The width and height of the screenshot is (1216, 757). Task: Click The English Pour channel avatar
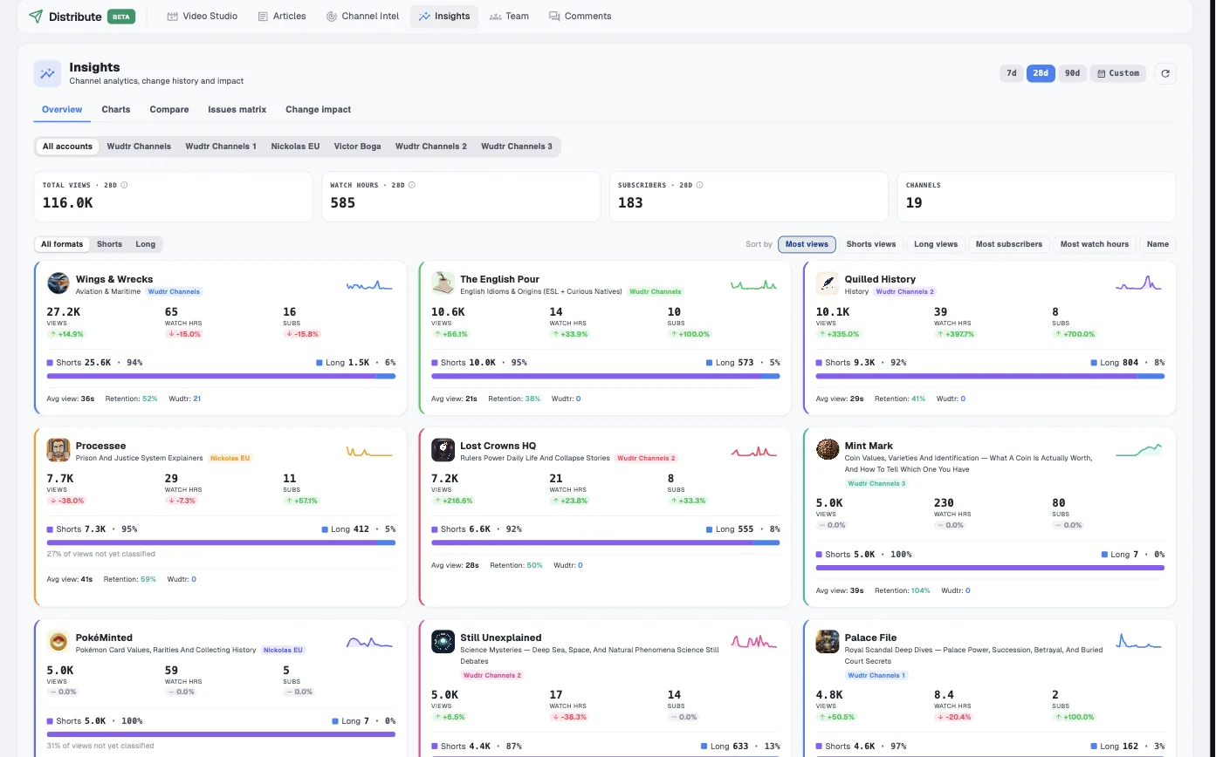443,283
